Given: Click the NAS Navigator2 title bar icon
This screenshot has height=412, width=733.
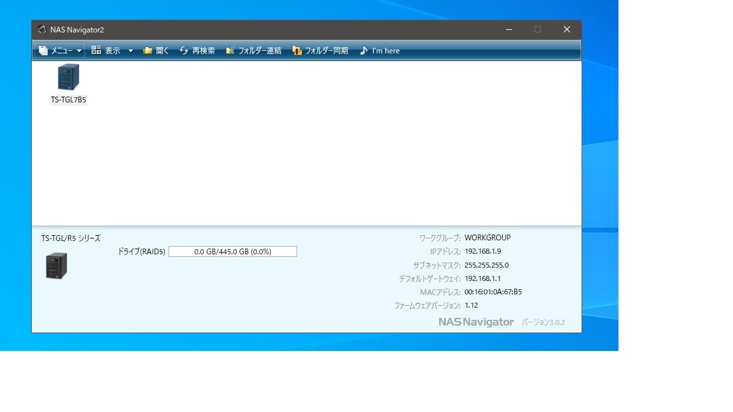Looking at the screenshot, I should (41, 29).
